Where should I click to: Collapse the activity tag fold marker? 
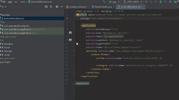click(x=74, y=51)
